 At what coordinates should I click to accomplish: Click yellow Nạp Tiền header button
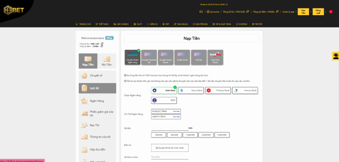tap(303, 12)
